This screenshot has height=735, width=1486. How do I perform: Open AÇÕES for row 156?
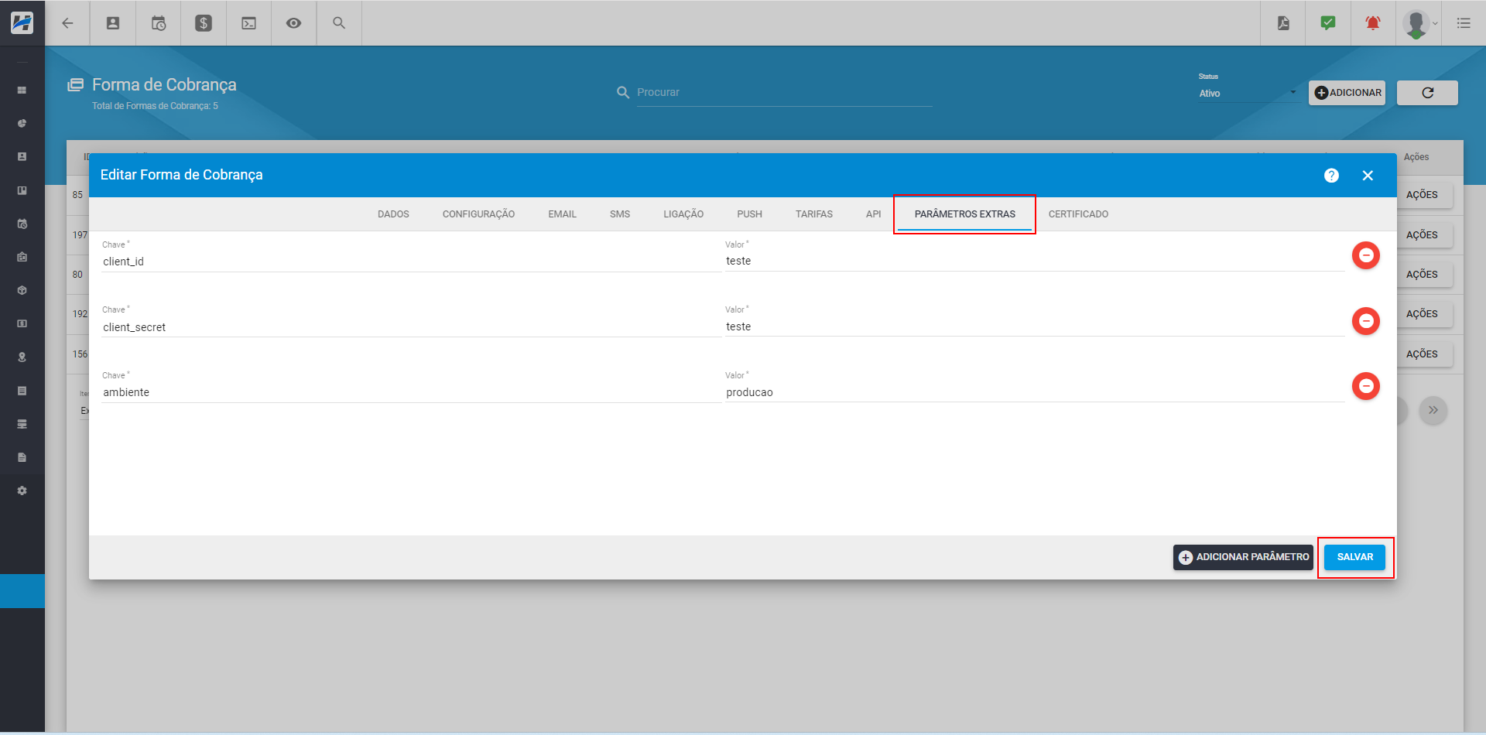pos(1424,354)
